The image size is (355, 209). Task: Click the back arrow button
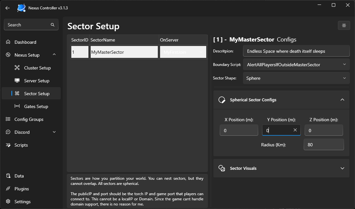coord(7,8)
